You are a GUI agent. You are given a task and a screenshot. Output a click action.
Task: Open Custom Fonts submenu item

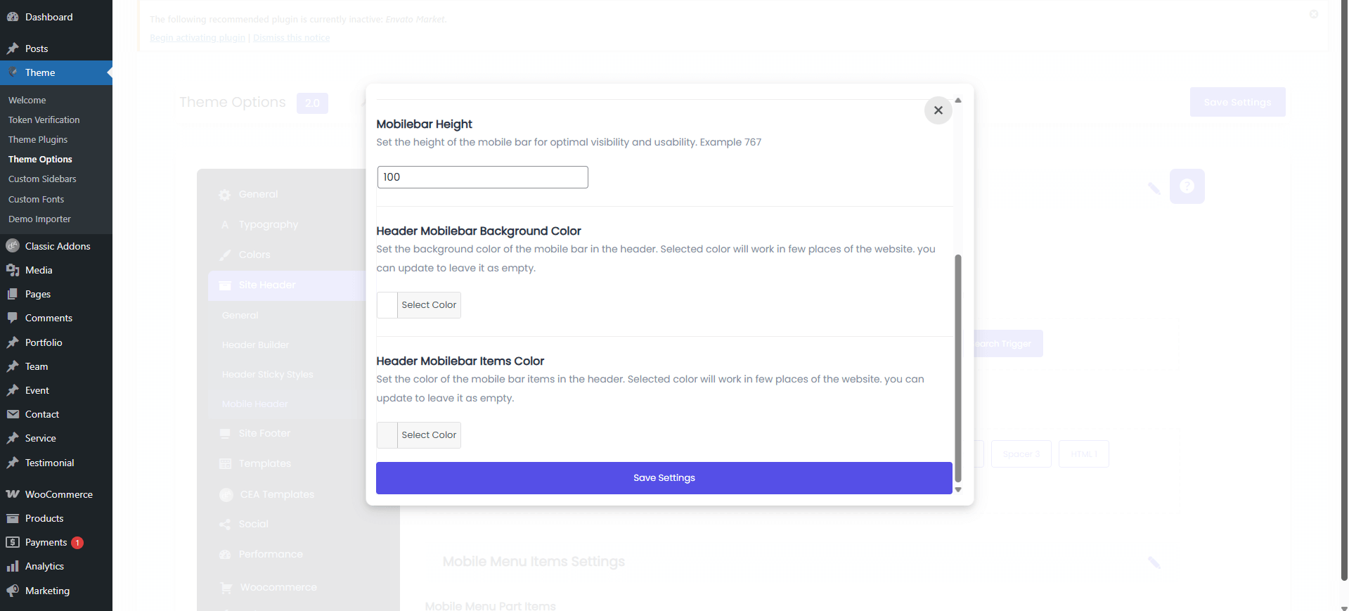click(x=36, y=200)
